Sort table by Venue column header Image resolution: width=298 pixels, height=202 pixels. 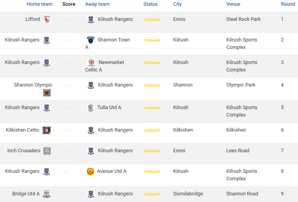233,4
